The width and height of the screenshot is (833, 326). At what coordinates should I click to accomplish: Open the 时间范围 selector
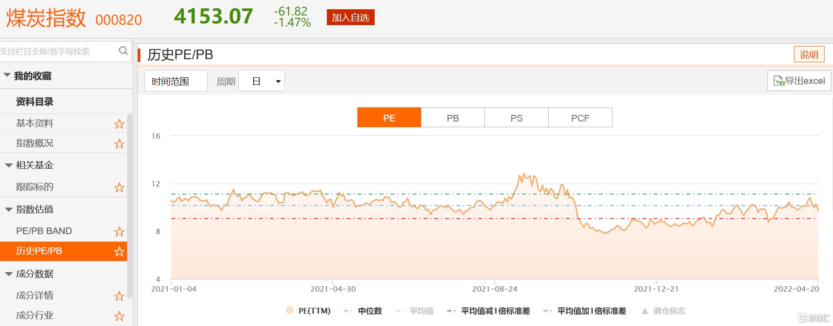coord(176,81)
